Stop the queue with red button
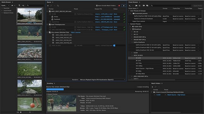Image resolution: width=204 pixels, height=114 pixels. click(119, 6)
